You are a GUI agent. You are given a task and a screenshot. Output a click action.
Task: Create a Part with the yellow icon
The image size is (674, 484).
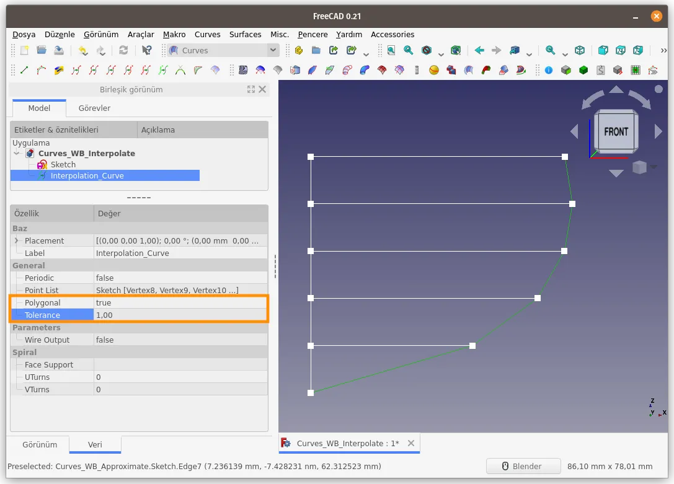(299, 50)
